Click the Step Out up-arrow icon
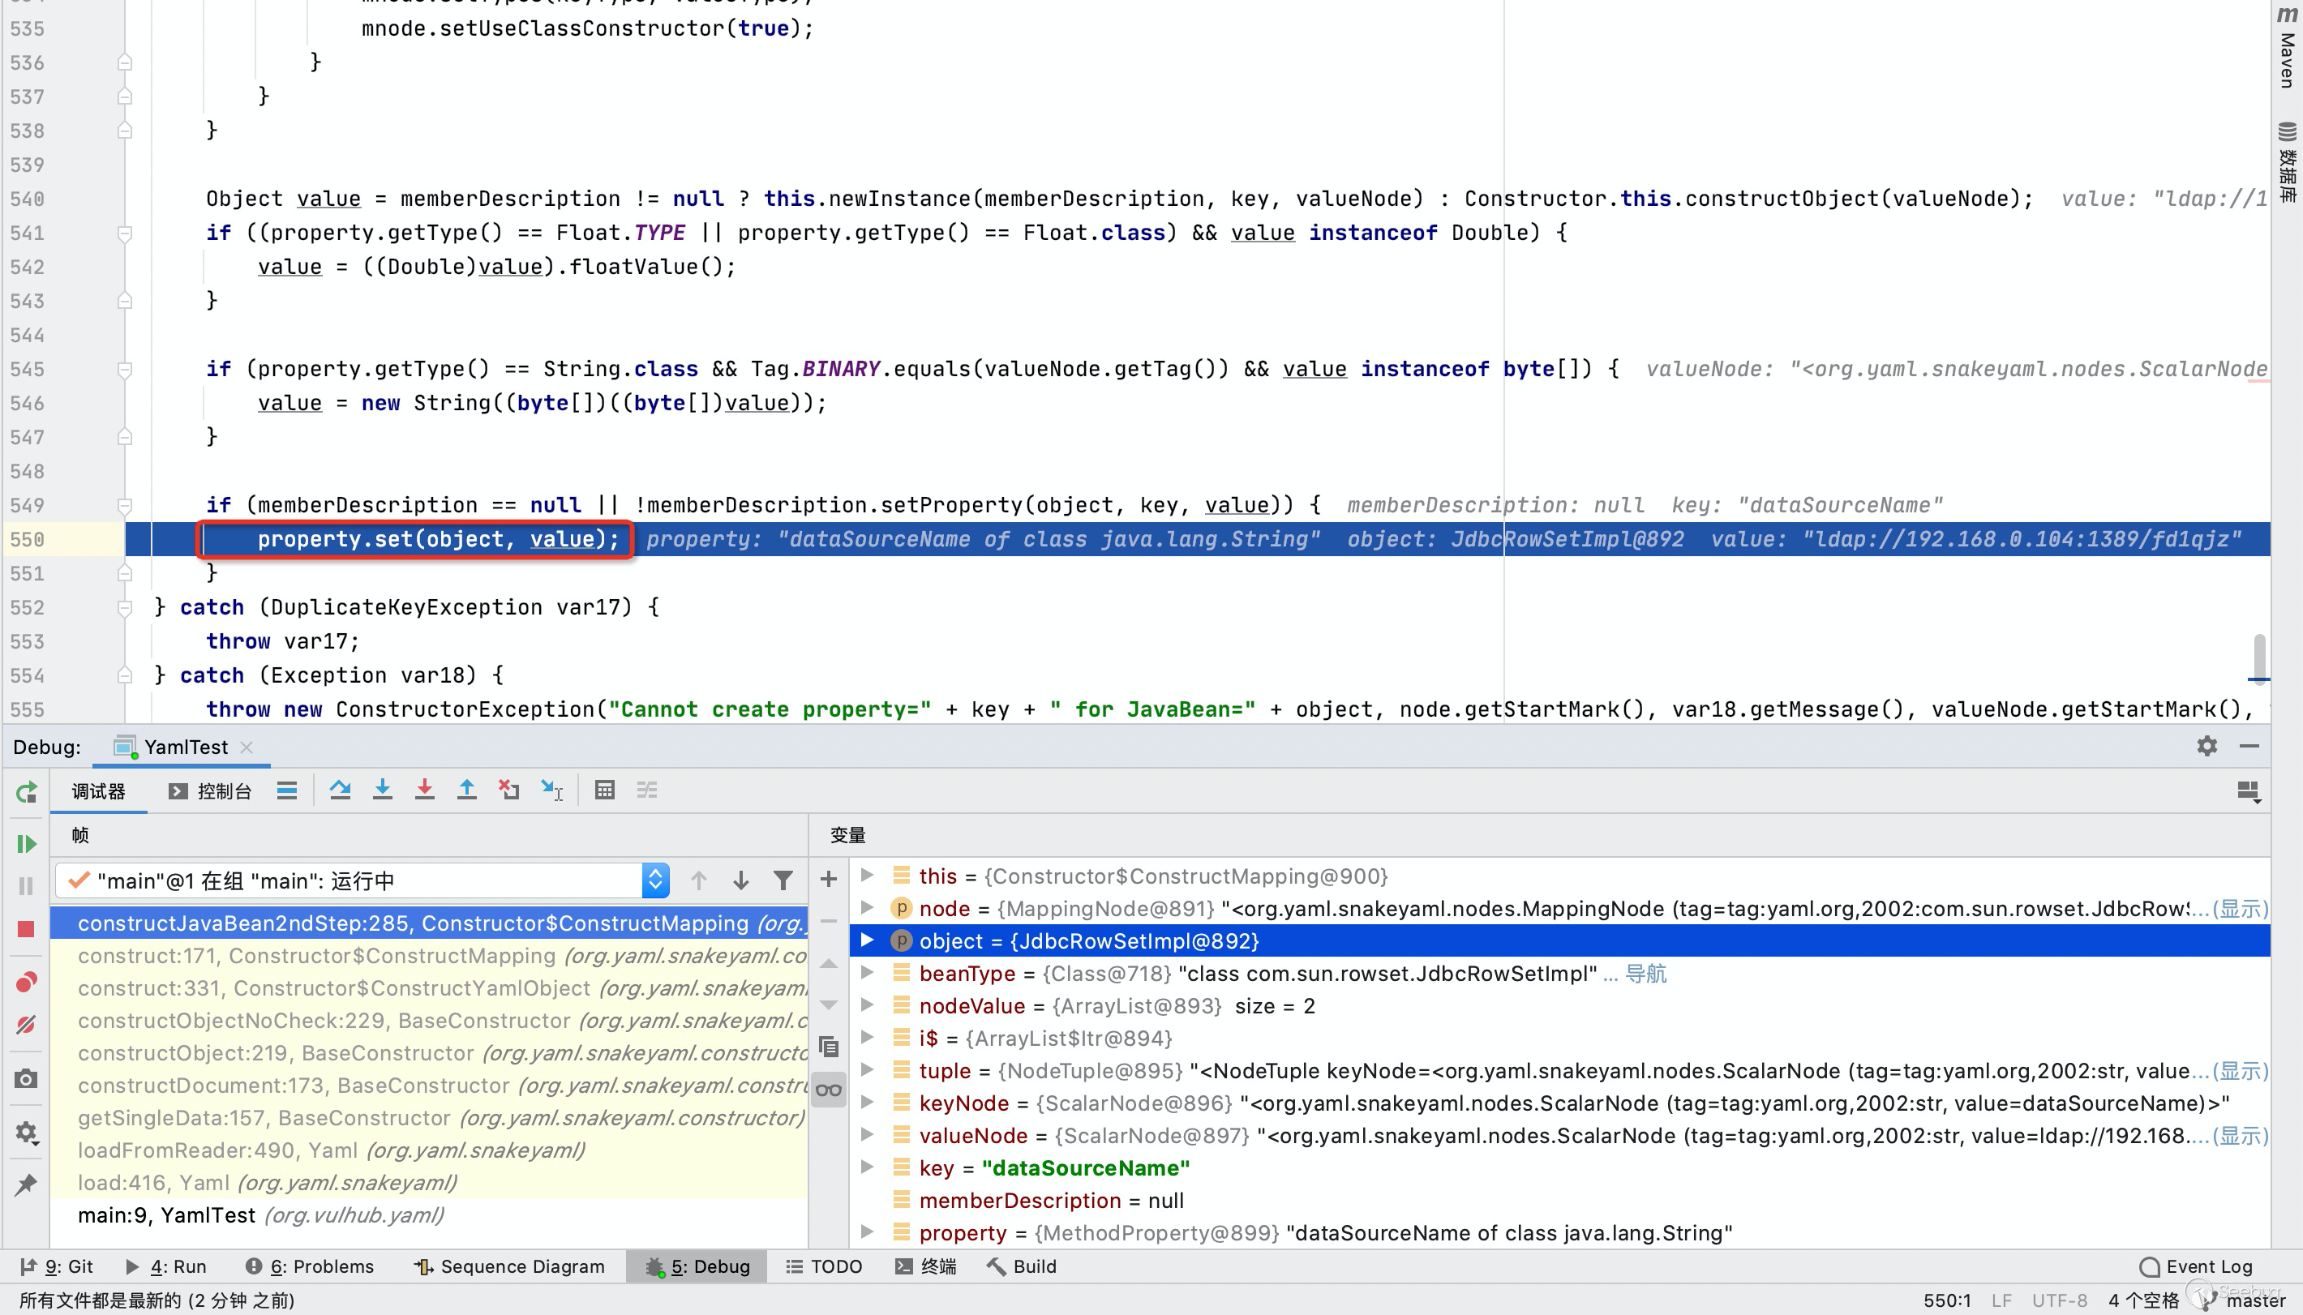The width and height of the screenshot is (2303, 1315). pyautogui.click(x=467, y=790)
